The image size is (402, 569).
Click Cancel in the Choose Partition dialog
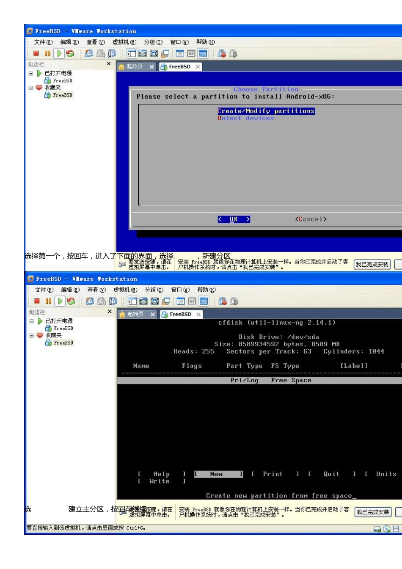[x=311, y=219]
